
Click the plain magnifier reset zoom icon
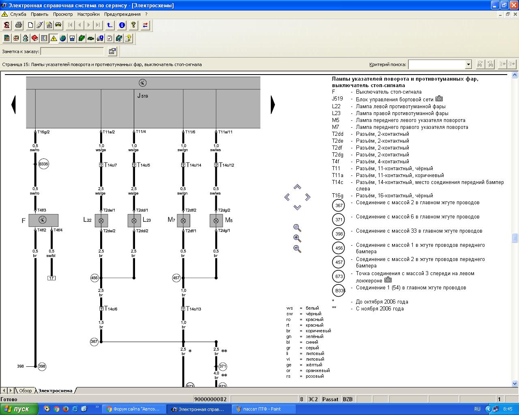297,228
